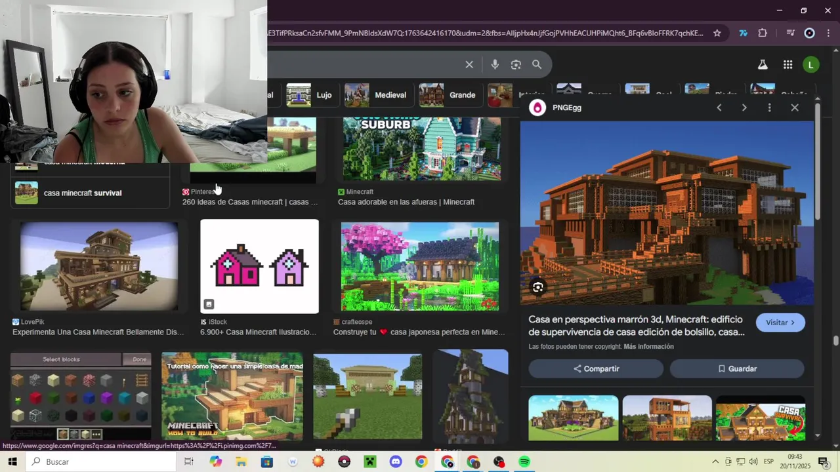Open Experimenta Una Casa Minecraft link
The width and height of the screenshot is (840, 472).
tap(98, 332)
